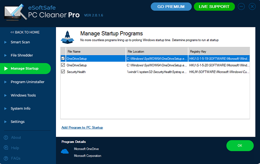Click the PC Cleaner Pro logo icon

(15, 12)
